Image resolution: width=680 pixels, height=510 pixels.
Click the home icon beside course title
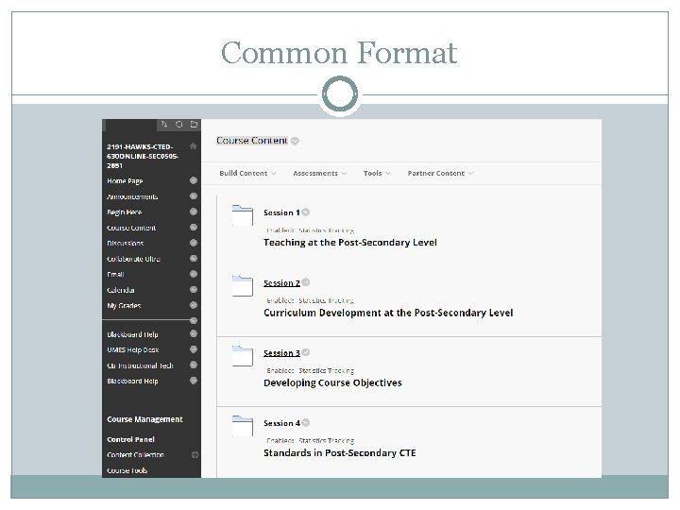(x=193, y=146)
